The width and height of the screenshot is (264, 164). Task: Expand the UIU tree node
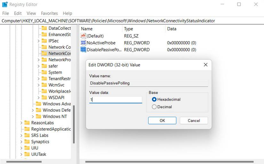(21, 148)
